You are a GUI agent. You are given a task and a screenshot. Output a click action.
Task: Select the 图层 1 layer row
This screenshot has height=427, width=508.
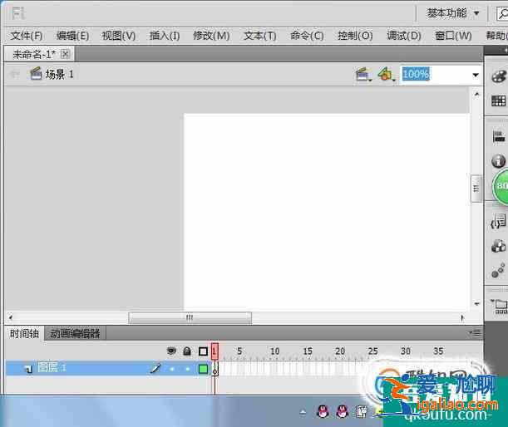click(108, 368)
